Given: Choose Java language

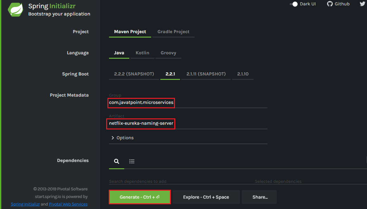Looking at the screenshot, I should [119, 53].
